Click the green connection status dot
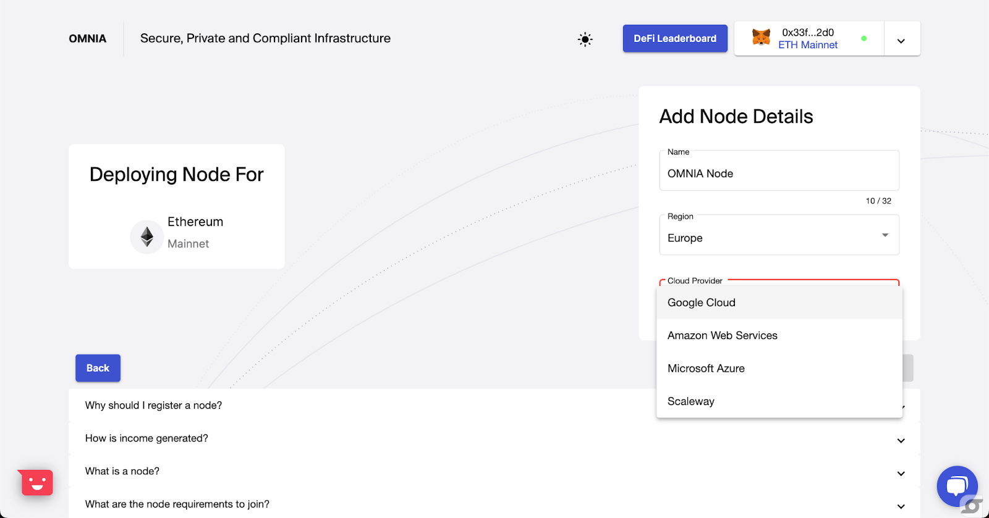 click(x=864, y=38)
